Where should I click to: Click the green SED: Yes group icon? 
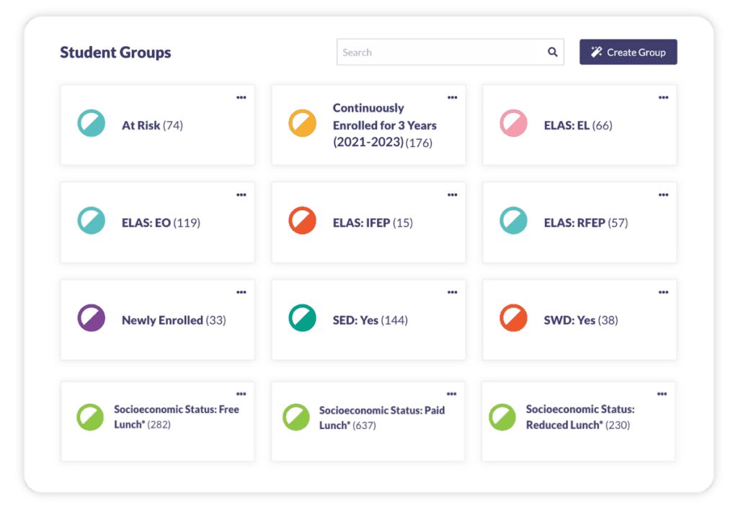[302, 318]
